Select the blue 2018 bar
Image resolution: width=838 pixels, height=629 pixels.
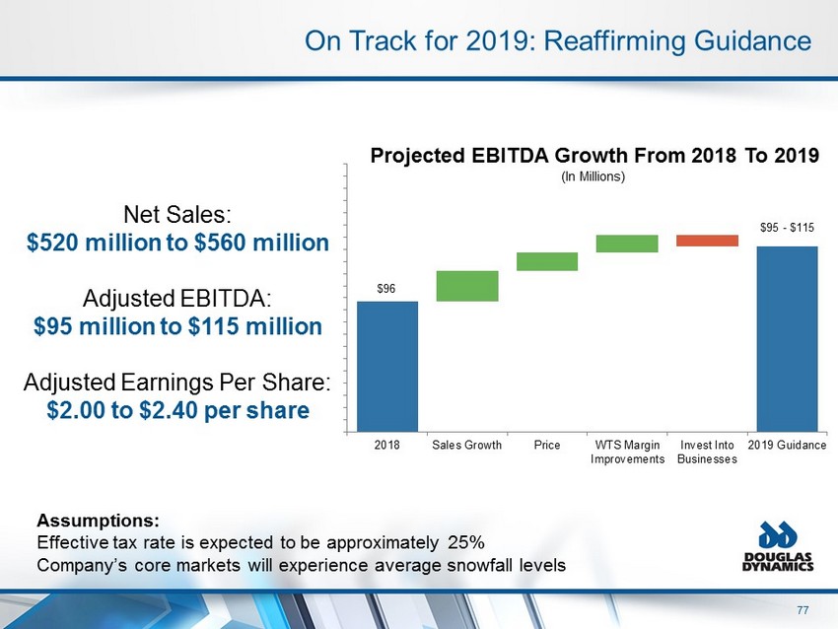387,365
